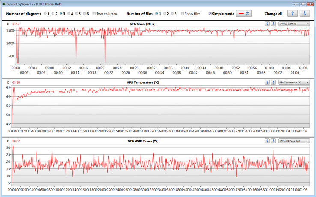
Task: Enable the Two columns checkbox
Action: pos(95,14)
